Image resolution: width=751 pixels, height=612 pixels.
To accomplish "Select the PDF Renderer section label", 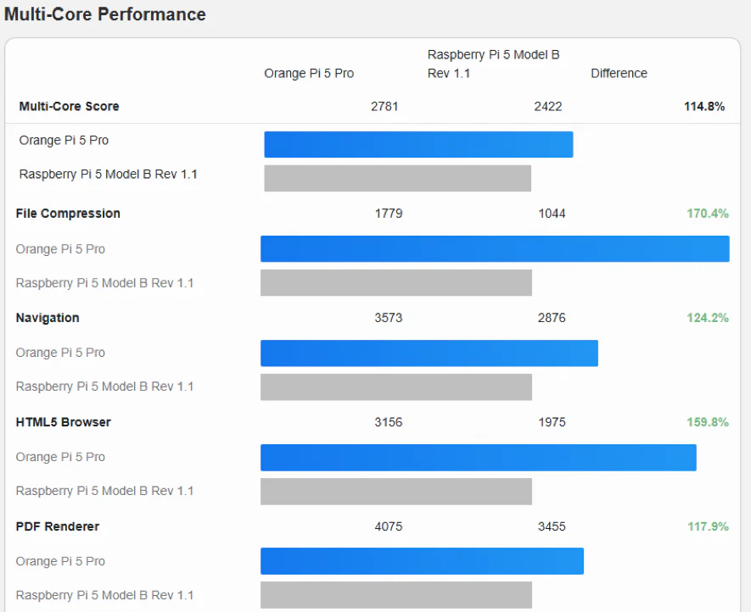I will coord(58,526).
